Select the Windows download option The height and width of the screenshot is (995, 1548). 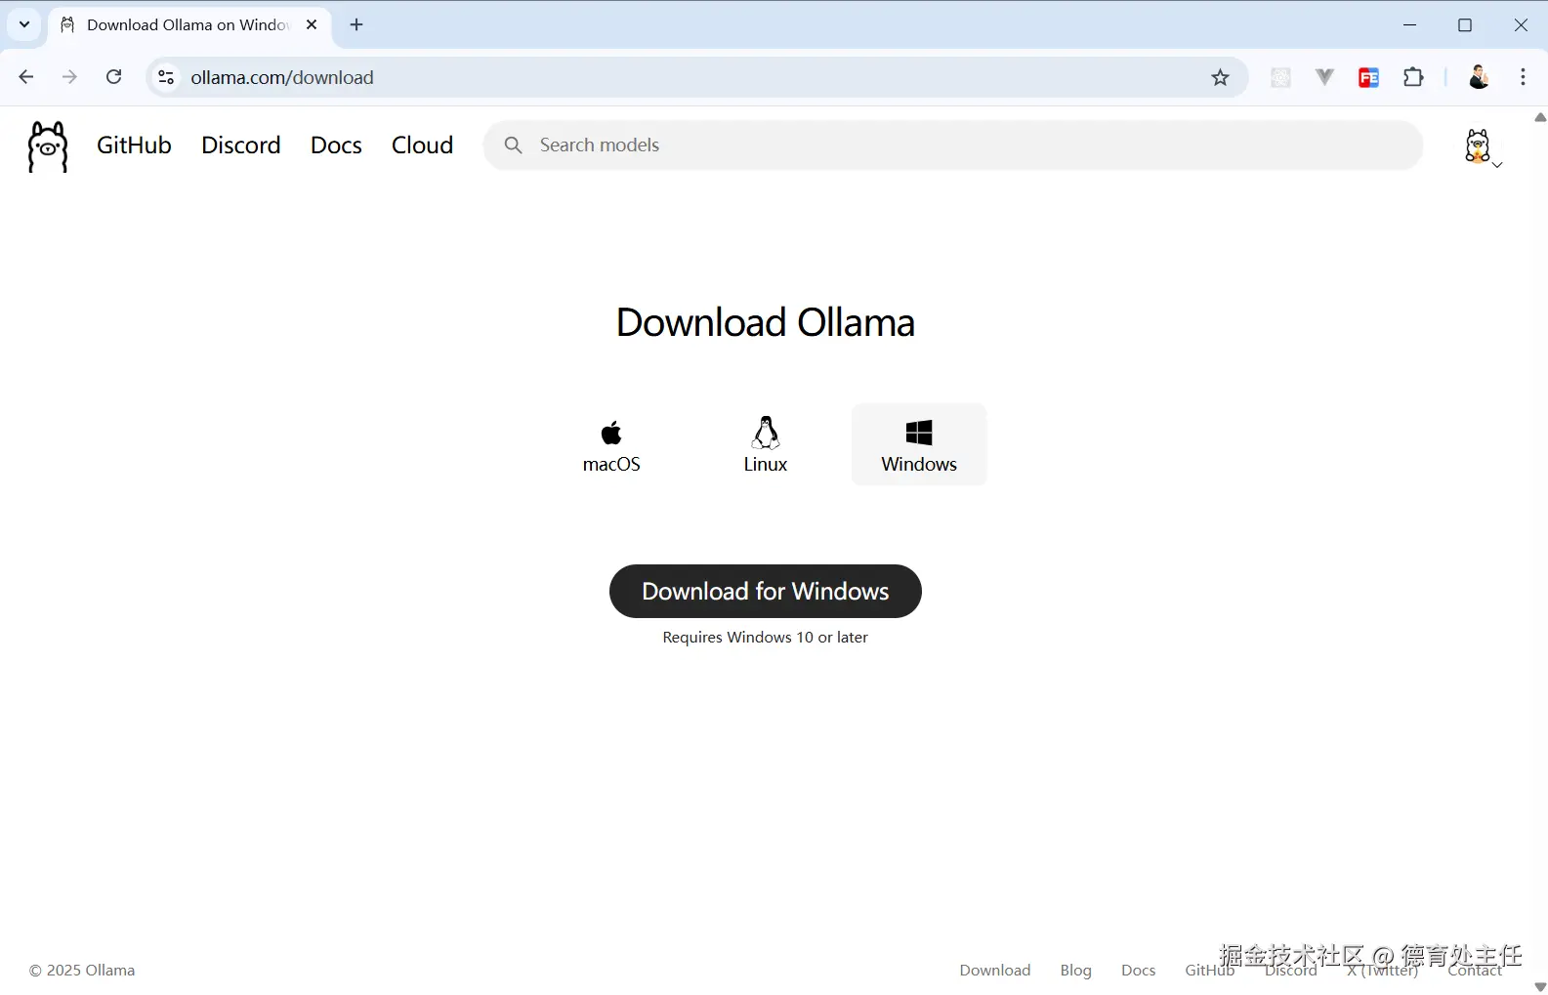coord(919,444)
